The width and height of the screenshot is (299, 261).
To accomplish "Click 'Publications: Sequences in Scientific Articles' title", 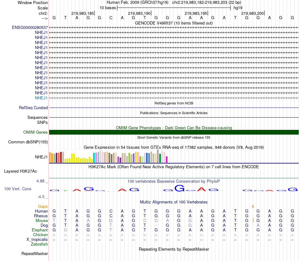I will [x=174, y=113].
